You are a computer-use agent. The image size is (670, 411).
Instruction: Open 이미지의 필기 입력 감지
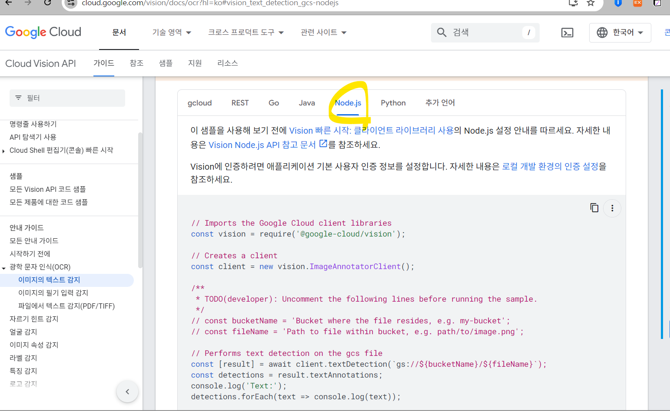tap(53, 293)
